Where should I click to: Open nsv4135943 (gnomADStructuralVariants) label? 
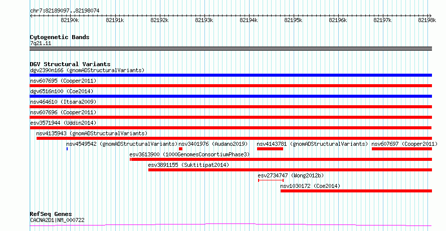[92, 133]
